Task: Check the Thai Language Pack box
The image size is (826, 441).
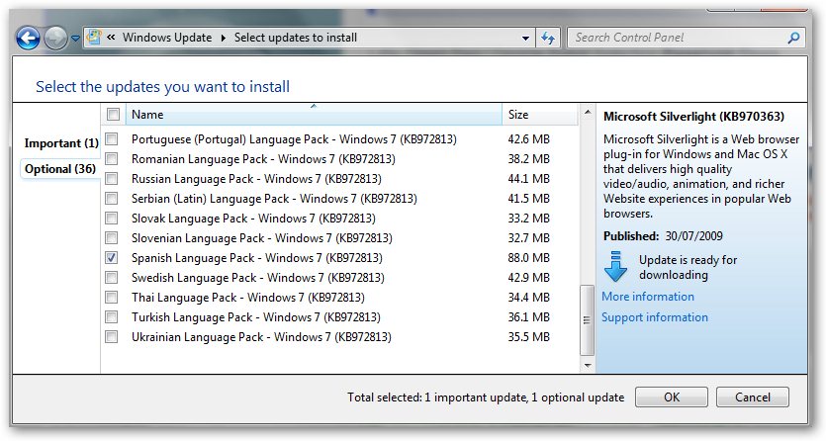Action: click(x=111, y=298)
